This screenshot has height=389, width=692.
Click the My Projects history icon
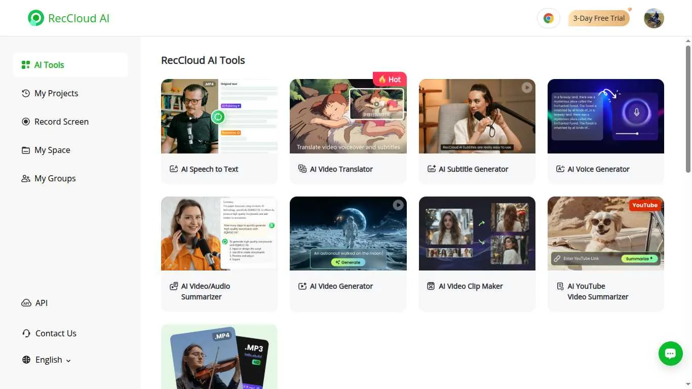tap(26, 93)
